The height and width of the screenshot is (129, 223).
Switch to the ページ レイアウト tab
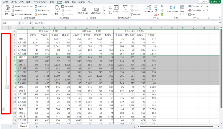coord(40,2)
